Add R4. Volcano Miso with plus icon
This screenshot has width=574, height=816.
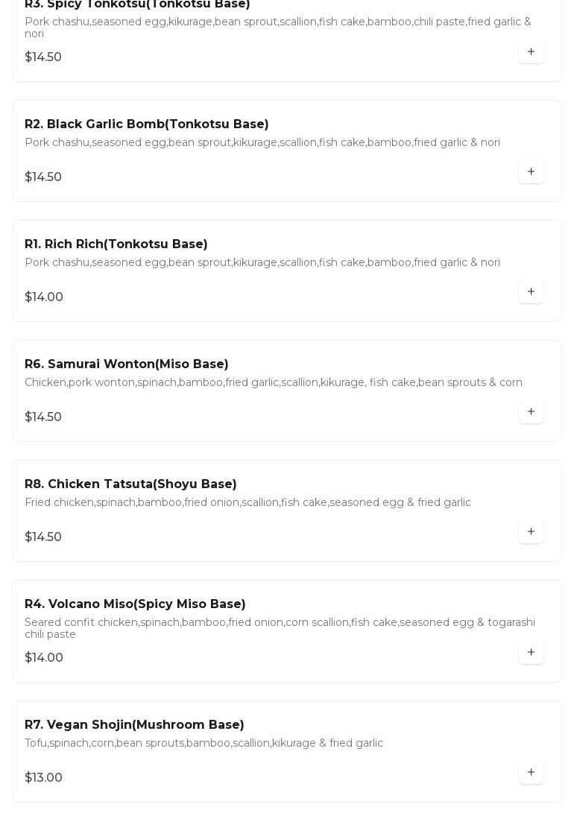531,653
